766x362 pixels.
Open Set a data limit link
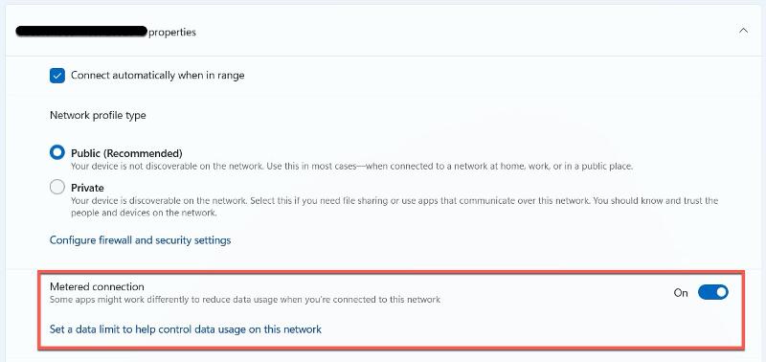tap(186, 329)
